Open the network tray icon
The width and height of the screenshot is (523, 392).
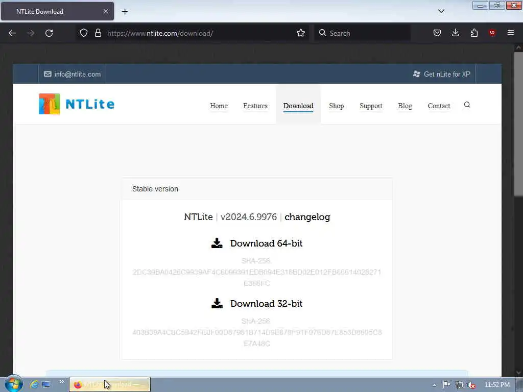[x=459, y=385]
